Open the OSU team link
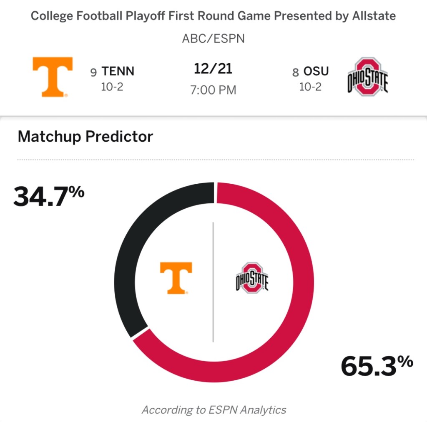 pyautogui.click(x=316, y=71)
